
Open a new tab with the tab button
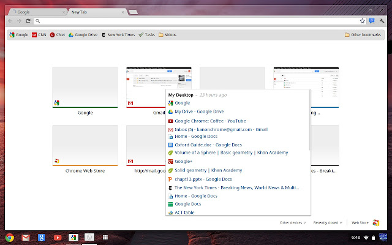click(x=133, y=12)
